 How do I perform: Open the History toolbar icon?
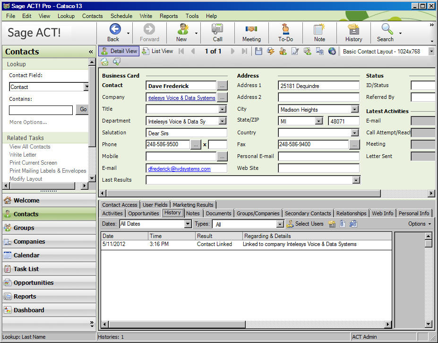tap(353, 29)
